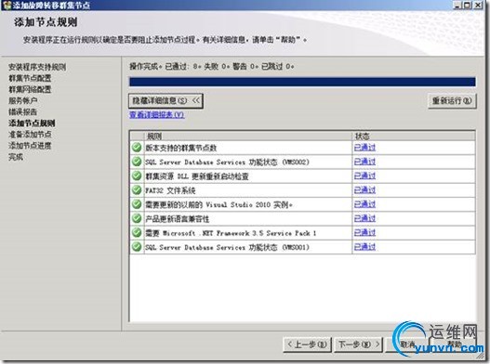The width and height of the screenshot is (490, 364).
Task: Maximize the 添加故障转移群集节点 window
Action: 467,5
